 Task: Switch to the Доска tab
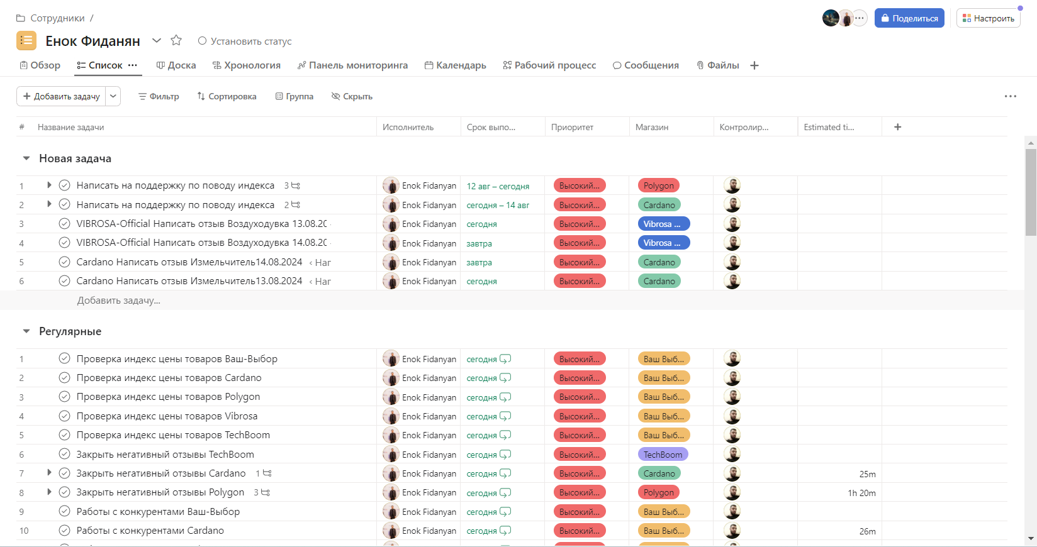(176, 65)
